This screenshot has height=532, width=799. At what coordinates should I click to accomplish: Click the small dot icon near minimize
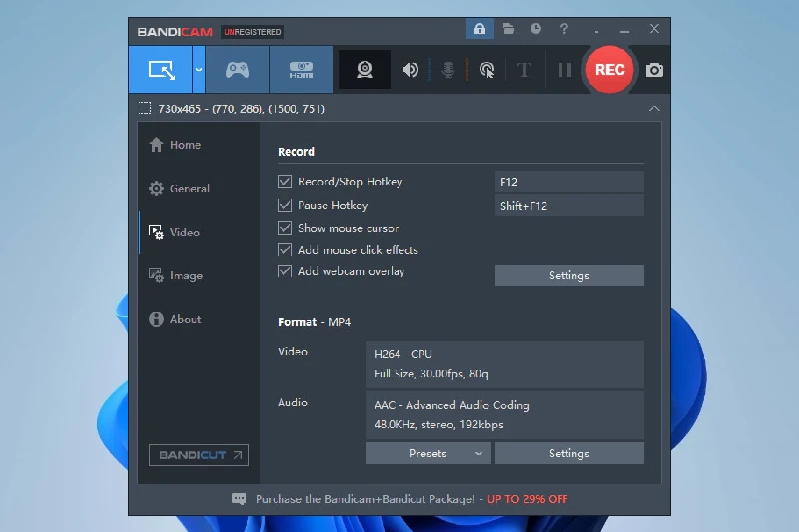[596, 32]
